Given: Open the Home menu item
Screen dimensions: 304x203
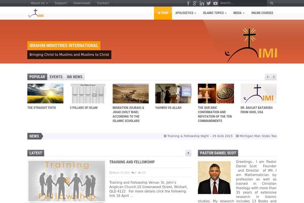Looking at the screenshot, I should point(163,13).
